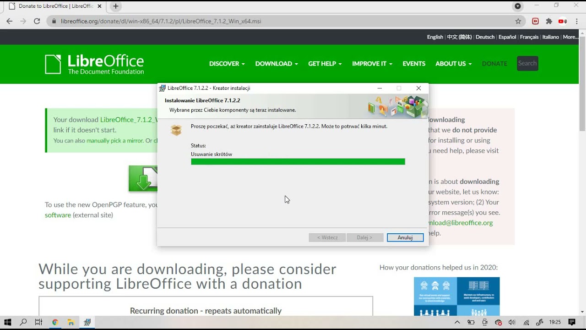586x330 pixels.
Task: Switch site language to Italiano
Action: click(551, 37)
